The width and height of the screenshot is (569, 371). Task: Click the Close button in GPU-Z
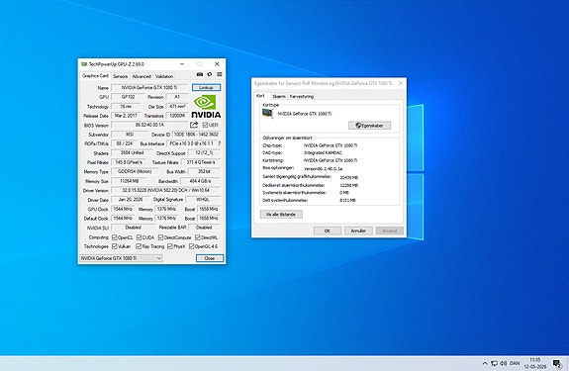[x=210, y=258]
